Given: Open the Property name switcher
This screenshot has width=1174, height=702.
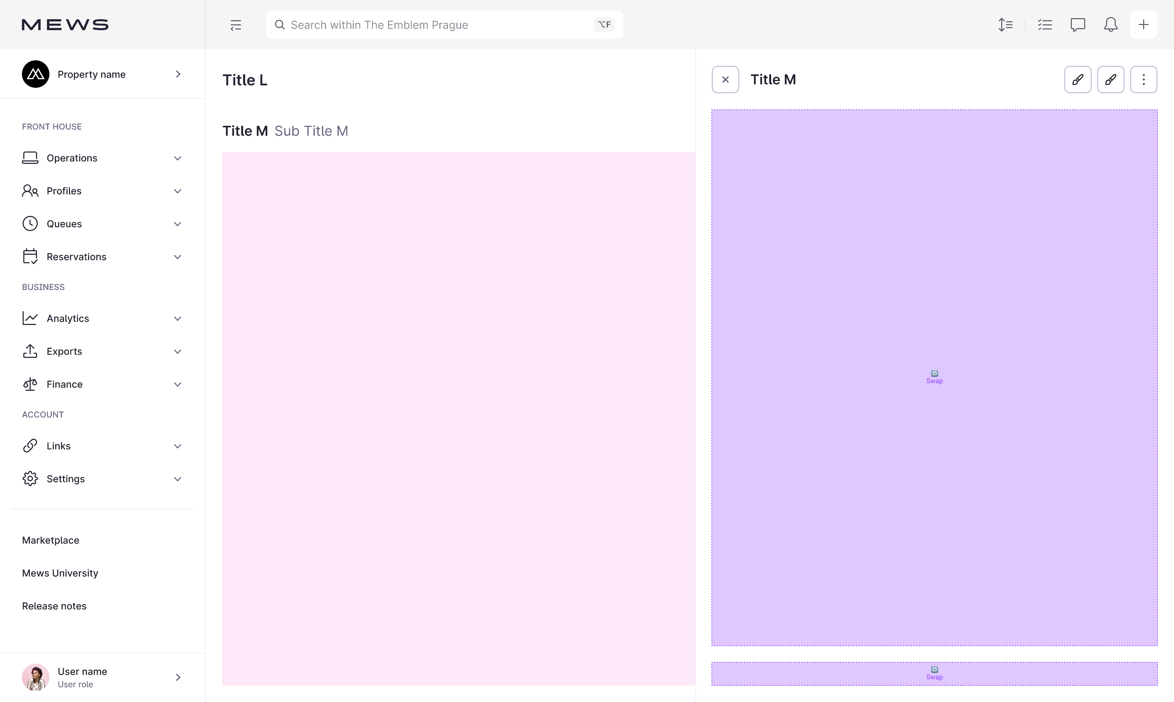Looking at the screenshot, I should click(102, 74).
